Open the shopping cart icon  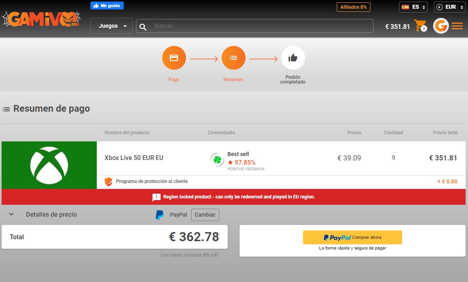pyautogui.click(x=420, y=25)
